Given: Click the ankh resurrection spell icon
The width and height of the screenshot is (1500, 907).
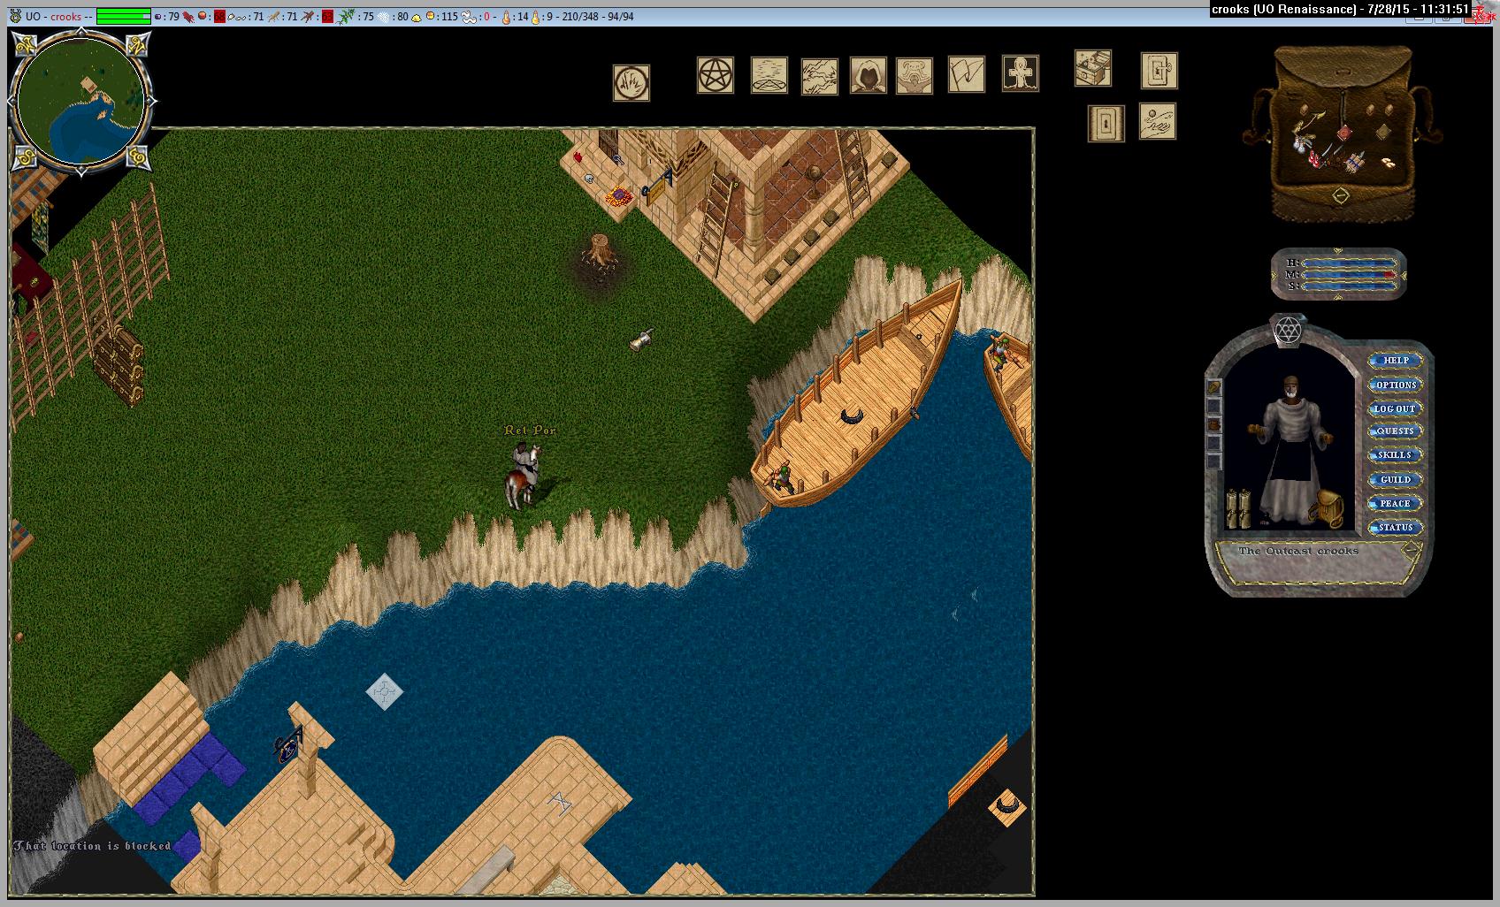Looking at the screenshot, I should (1021, 73).
